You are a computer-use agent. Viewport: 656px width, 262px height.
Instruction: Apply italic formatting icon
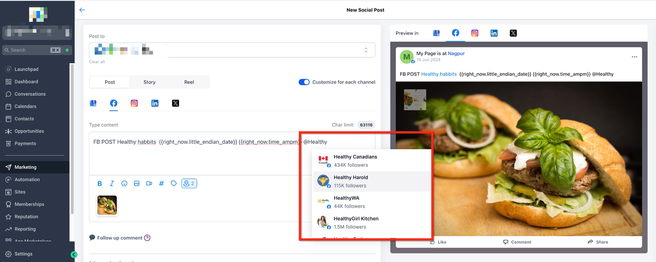point(112,184)
